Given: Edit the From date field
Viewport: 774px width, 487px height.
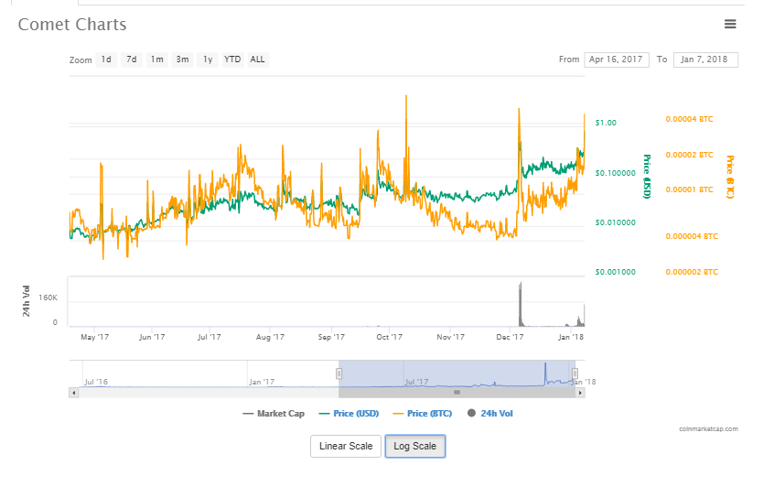Looking at the screenshot, I should click(x=616, y=60).
